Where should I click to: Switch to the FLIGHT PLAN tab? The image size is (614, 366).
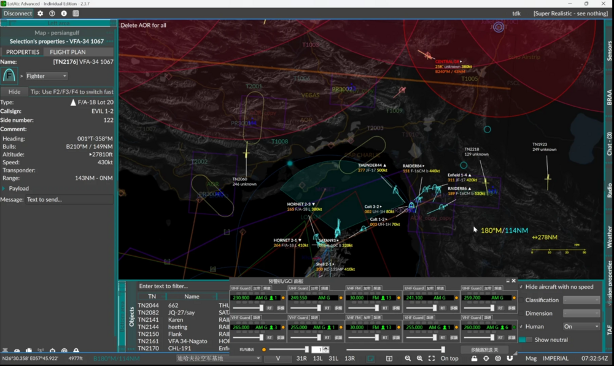point(68,52)
